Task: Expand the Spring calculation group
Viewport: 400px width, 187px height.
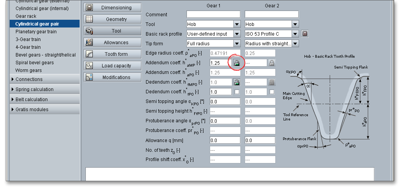Action: (x=34, y=89)
